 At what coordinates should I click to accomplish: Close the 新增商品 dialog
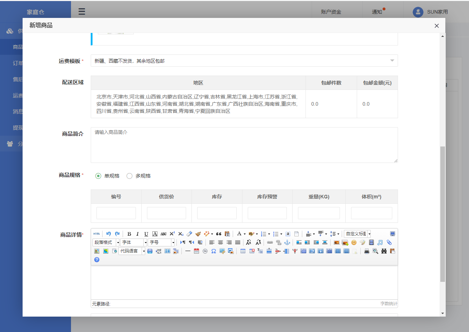pyautogui.click(x=436, y=25)
